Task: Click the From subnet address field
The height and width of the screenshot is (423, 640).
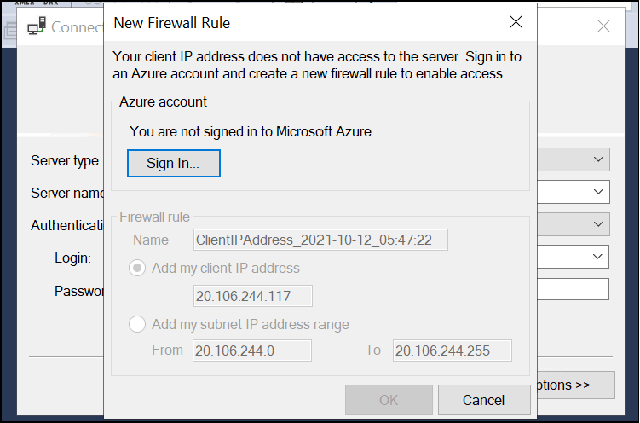Action: 252,351
